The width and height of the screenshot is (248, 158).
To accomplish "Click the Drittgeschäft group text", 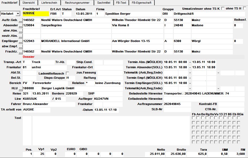I will (x=184, y=14).
